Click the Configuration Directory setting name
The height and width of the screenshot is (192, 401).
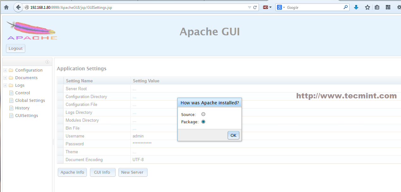(x=86, y=96)
